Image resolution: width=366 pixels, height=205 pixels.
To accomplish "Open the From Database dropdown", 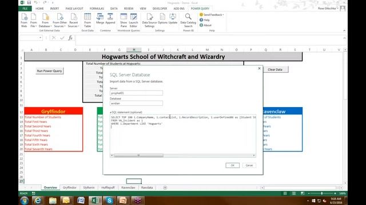I will [x=45, y=20].
